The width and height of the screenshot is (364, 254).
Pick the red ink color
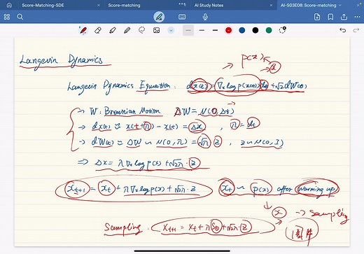click(228, 30)
